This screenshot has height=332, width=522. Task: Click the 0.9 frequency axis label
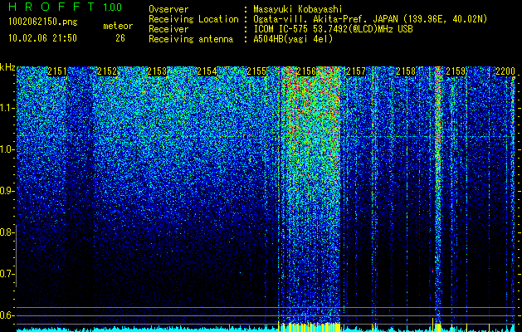click(7, 191)
